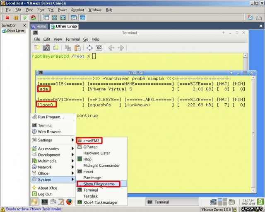Click the Terminal copy icon
The image size is (265, 212).
point(68,48)
